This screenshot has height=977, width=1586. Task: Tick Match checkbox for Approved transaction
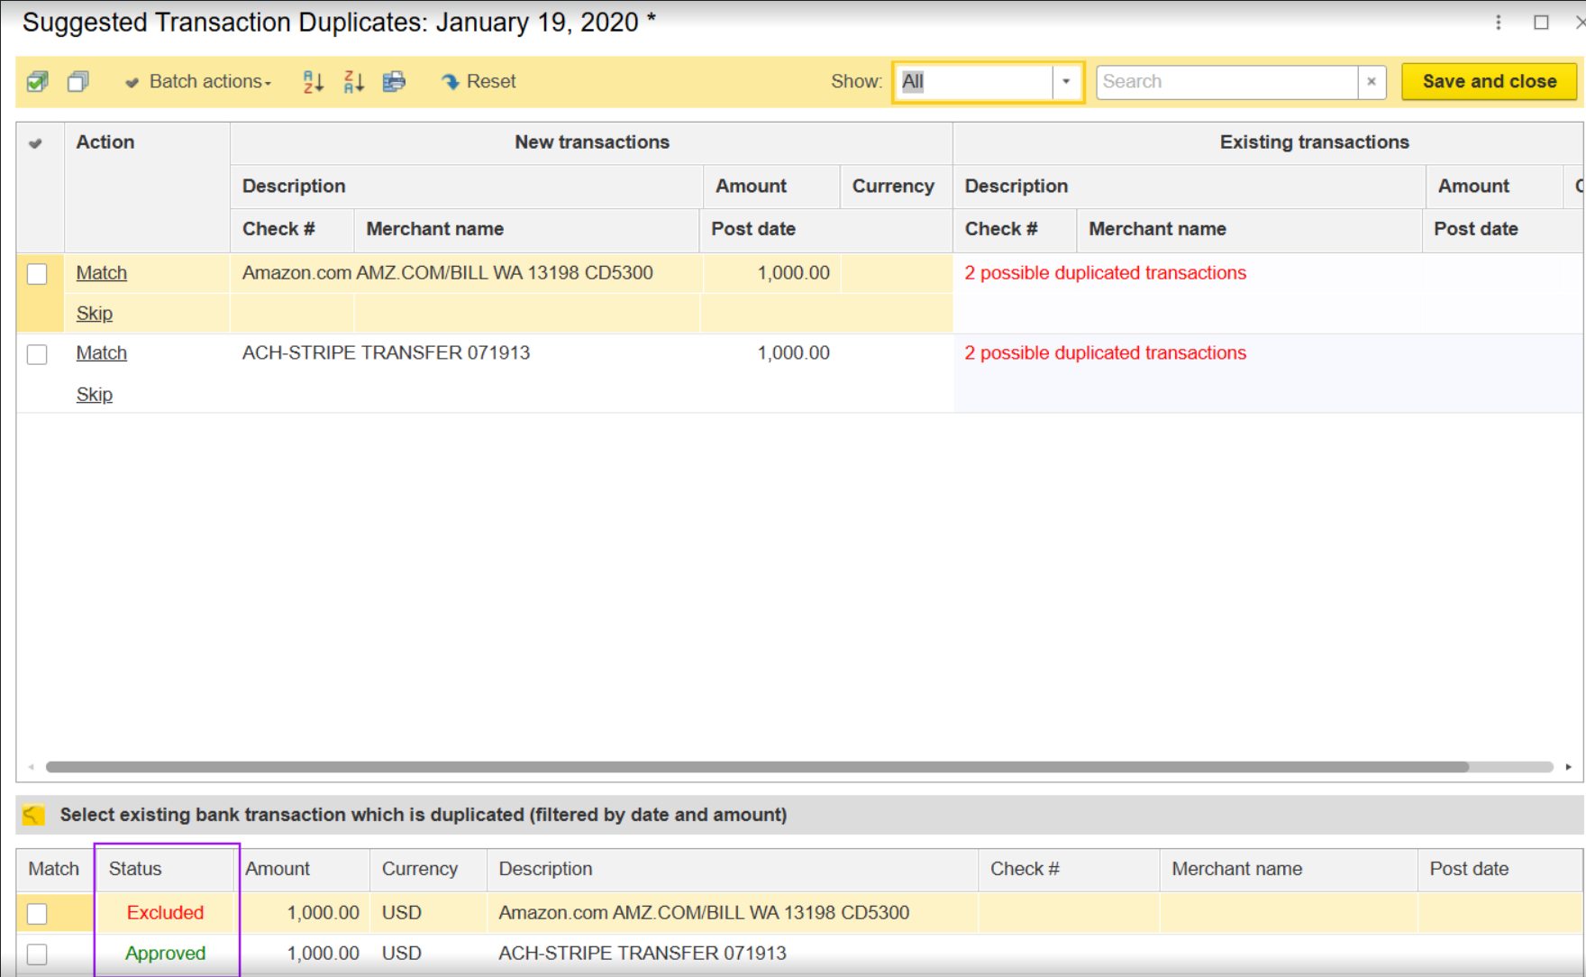pyautogui.click(x=37, y=954)
